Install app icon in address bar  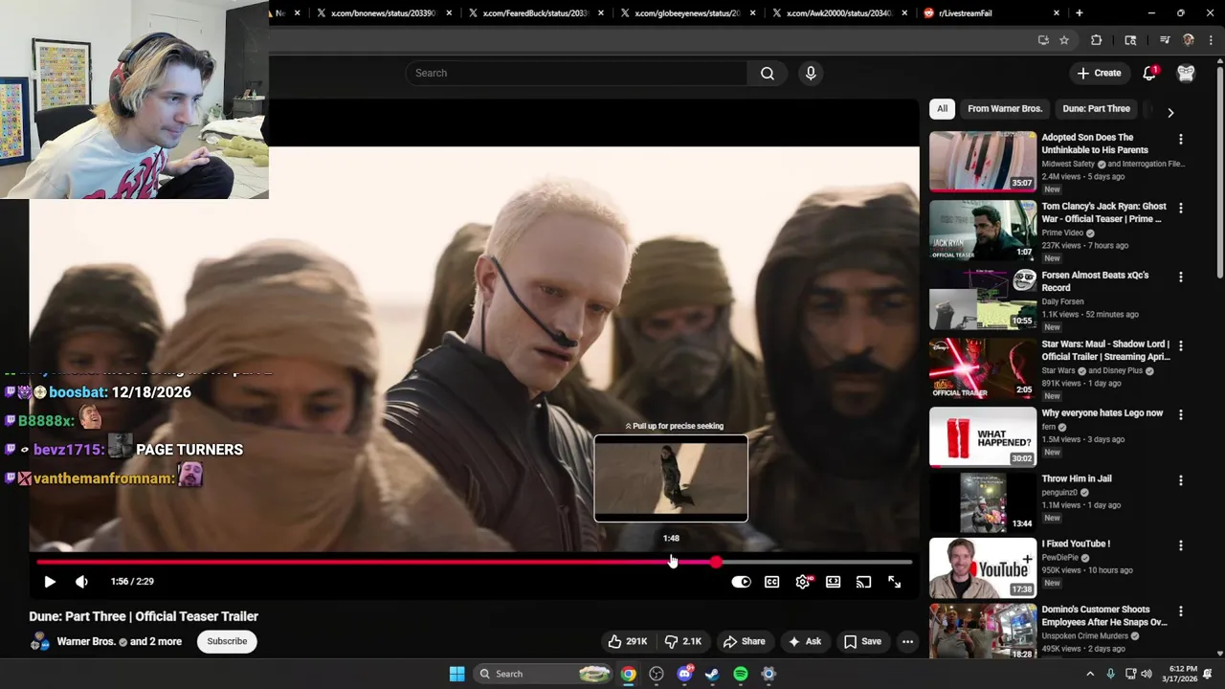[x=1043, y=40]
